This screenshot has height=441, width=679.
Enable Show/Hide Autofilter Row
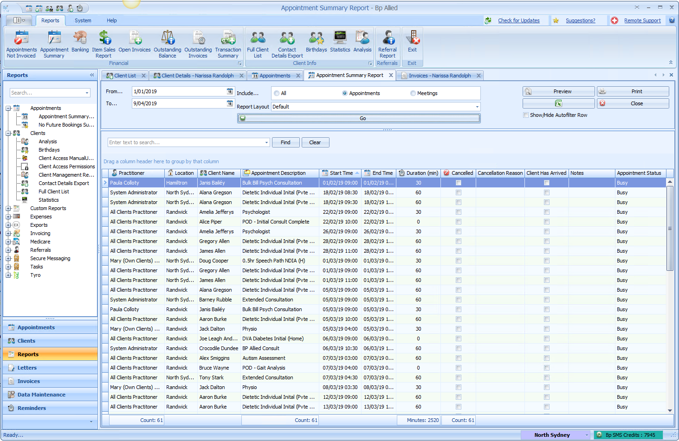pos(526,115)
